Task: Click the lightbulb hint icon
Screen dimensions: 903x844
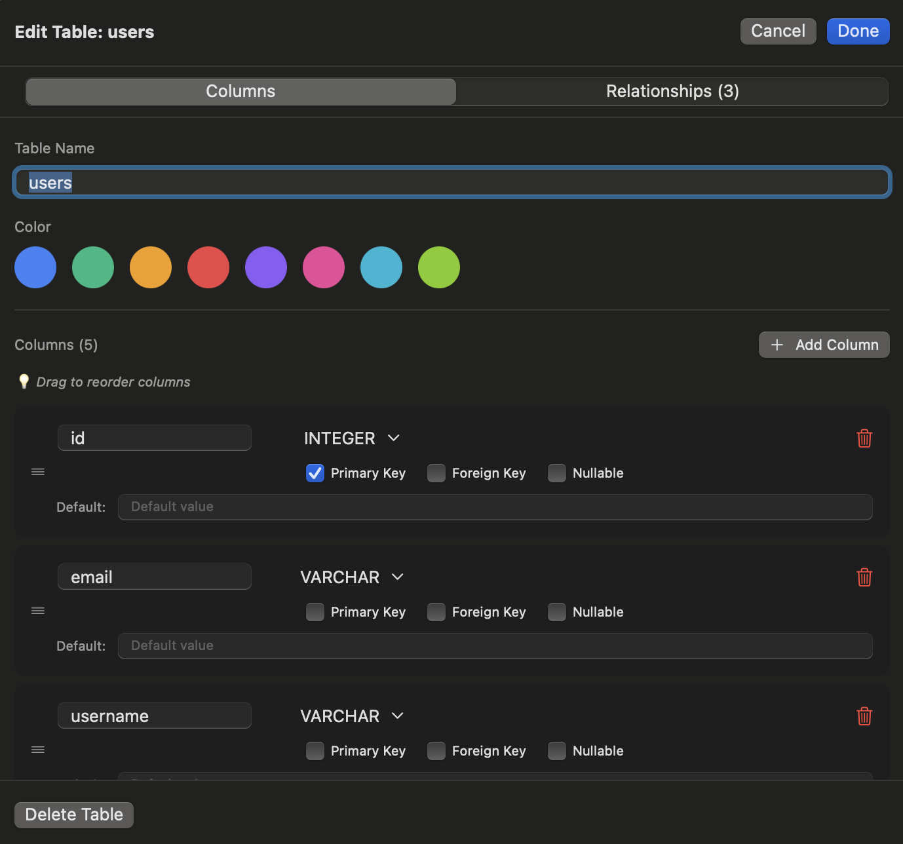Action: 24,381
